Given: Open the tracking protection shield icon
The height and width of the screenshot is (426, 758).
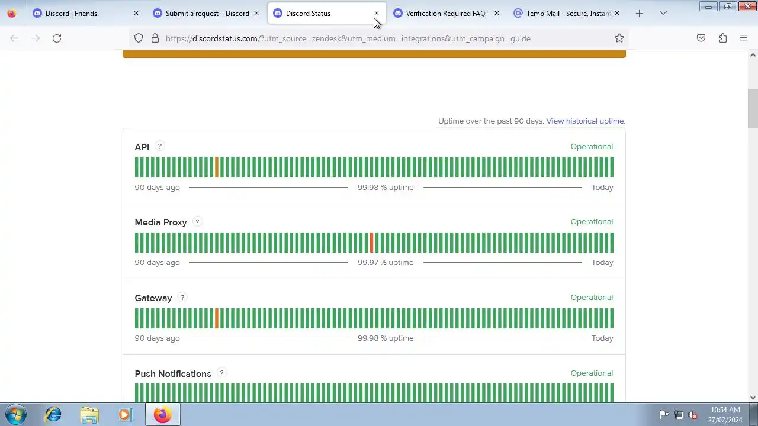Looking at the screenshot, I should pyautogui.click(x=139, y=38).
